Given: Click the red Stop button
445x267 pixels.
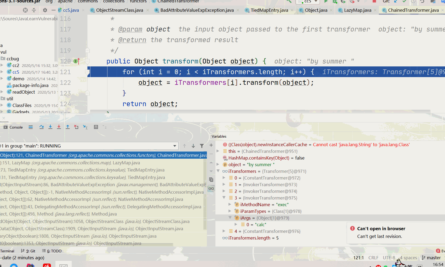Looking at the screenshot, I should (x=374, y=1).
